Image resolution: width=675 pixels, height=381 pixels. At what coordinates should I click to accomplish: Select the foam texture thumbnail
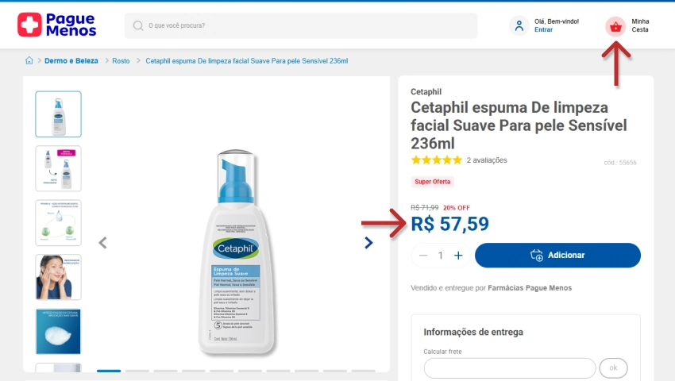click(x=59, y=332)
